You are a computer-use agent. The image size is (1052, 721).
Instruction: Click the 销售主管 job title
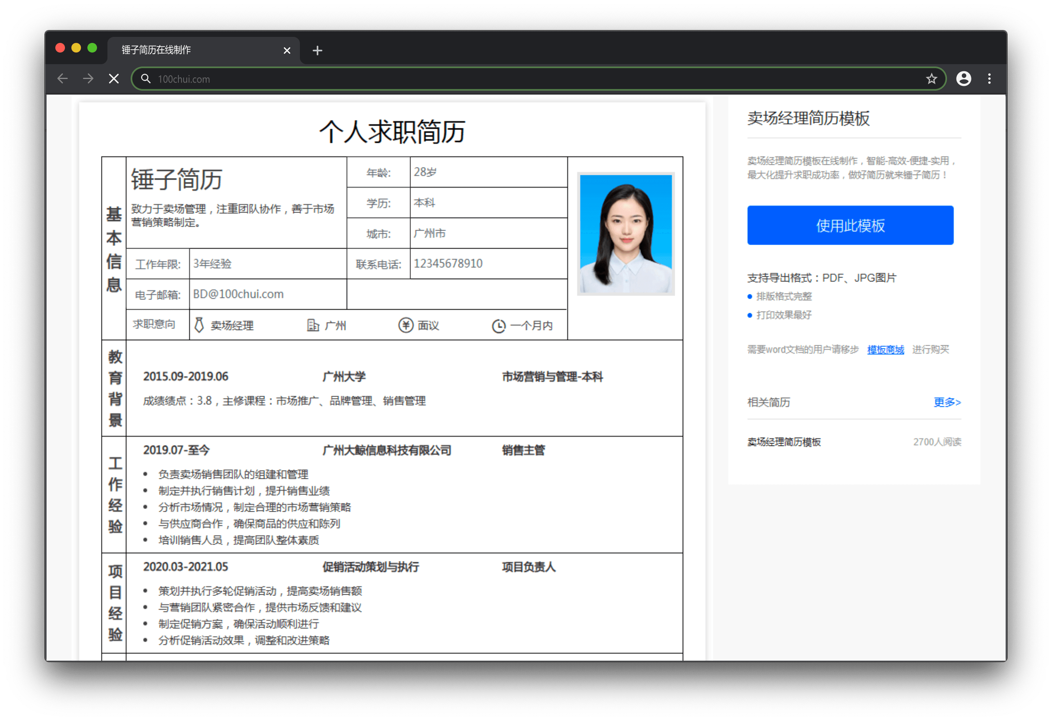point(523,450)
